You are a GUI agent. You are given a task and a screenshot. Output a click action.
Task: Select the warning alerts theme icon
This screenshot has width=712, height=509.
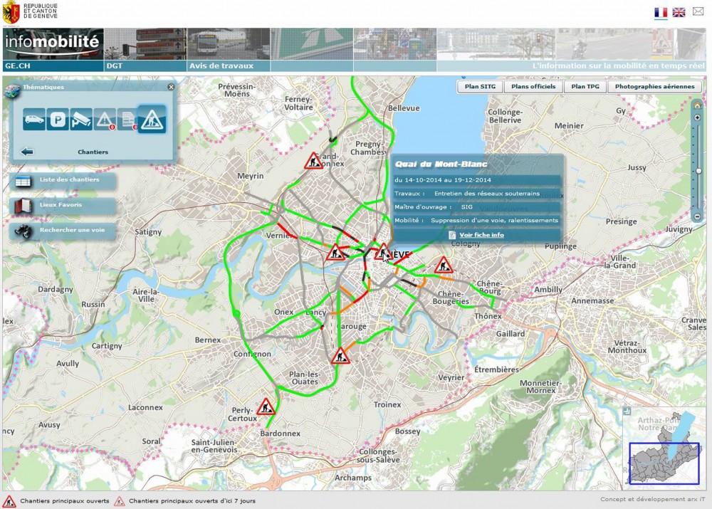click(x=105, y=120)
